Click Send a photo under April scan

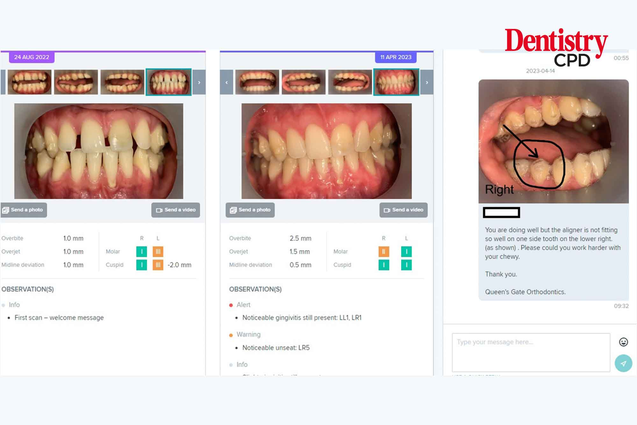[250, 210]
